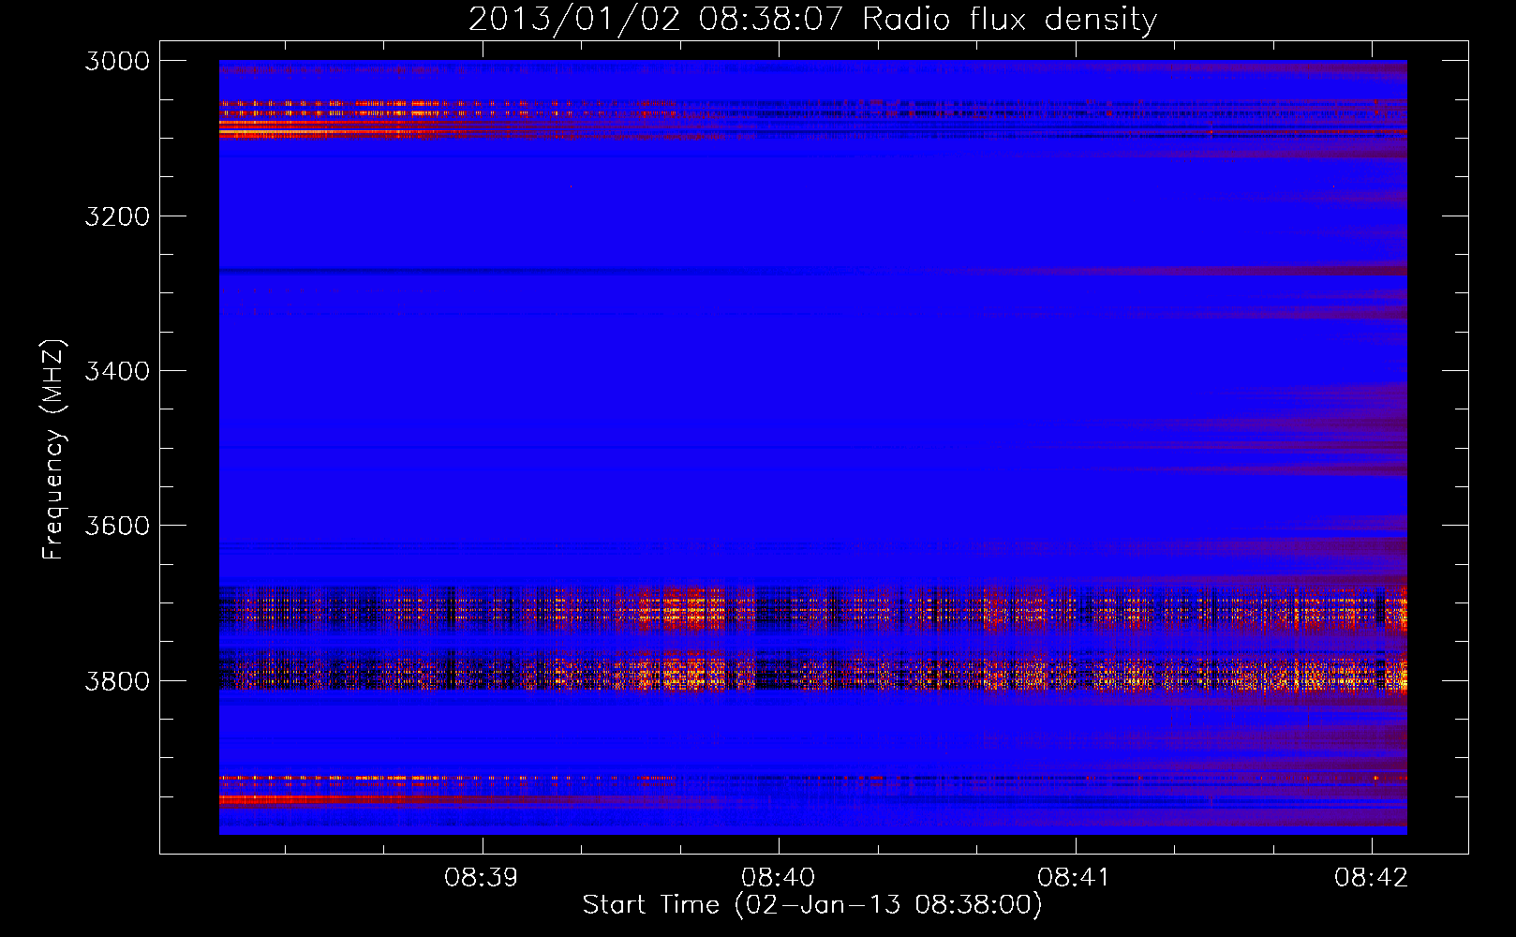Click the 3800 frequency tick label
Image resolution: width=1516 pixels, height=937 pixels.
tap(117, 680)
